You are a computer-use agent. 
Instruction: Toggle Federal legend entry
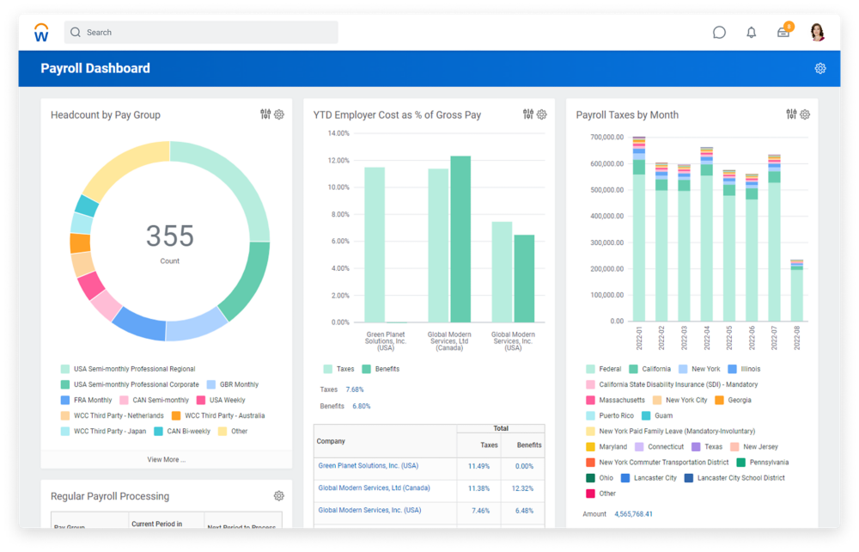[x=604, y=369]
